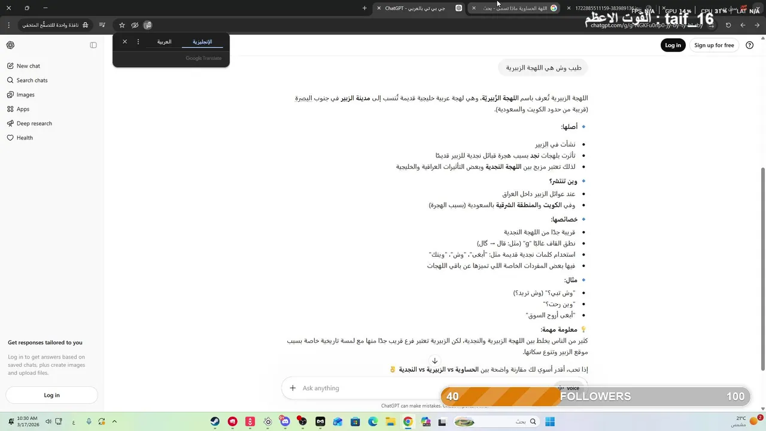766x431 pixels.
Task: Open the volume tray icon
Action: point(48,421)
